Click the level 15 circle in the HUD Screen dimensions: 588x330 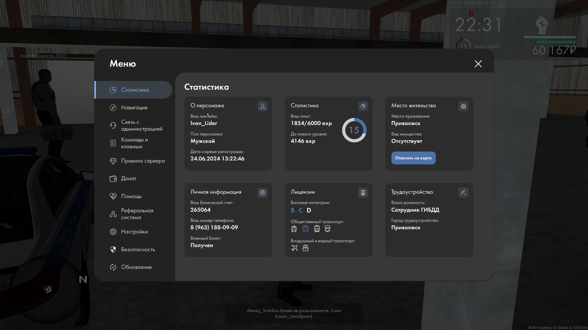click(x=464, y=46)
